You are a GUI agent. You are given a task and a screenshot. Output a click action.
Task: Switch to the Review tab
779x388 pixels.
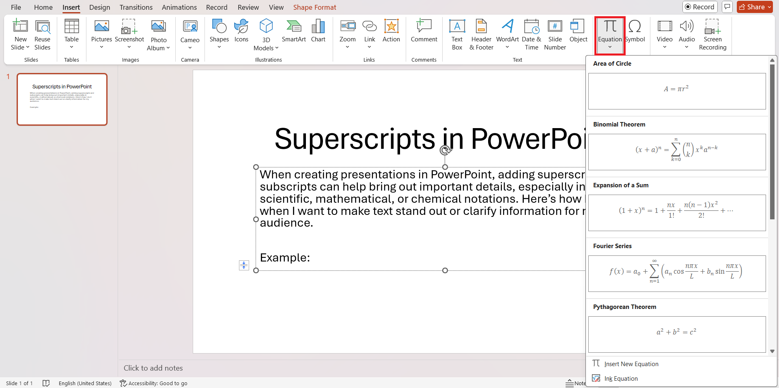tap(248, 7)
